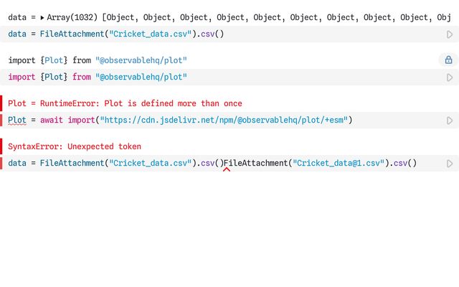Image resolution: width=459 pixels, height=287 pixels.
Task: Click the lock icon on import output
Action: click(448, 60)
